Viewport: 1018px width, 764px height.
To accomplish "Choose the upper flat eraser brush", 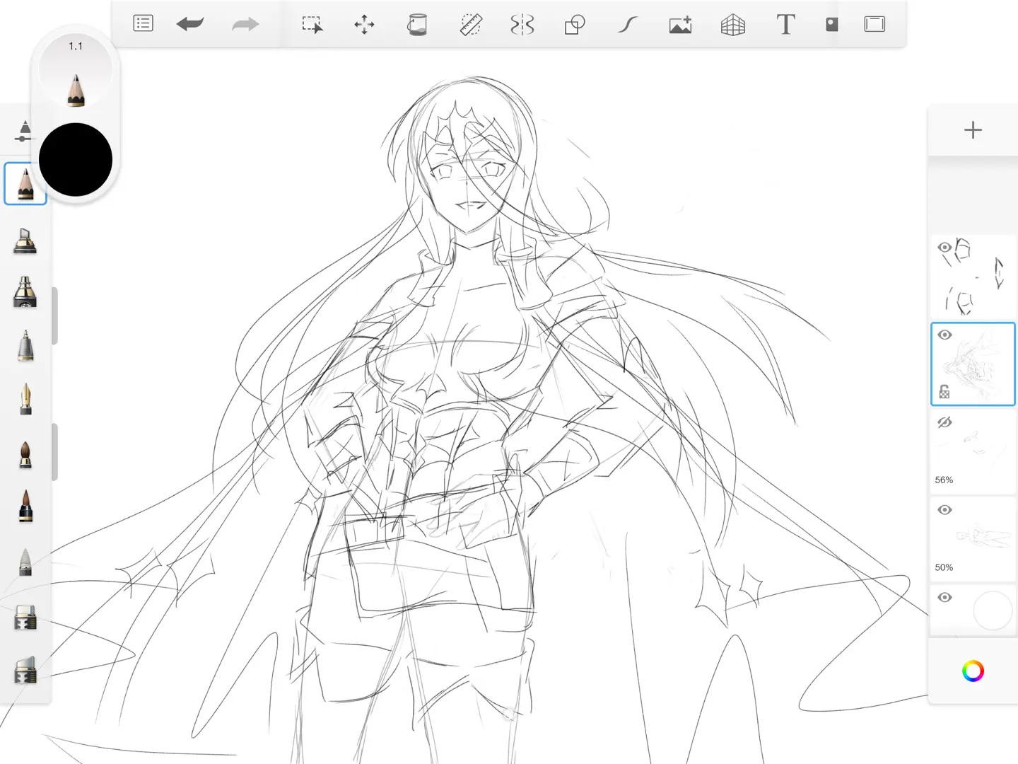I will pos(25,617).
